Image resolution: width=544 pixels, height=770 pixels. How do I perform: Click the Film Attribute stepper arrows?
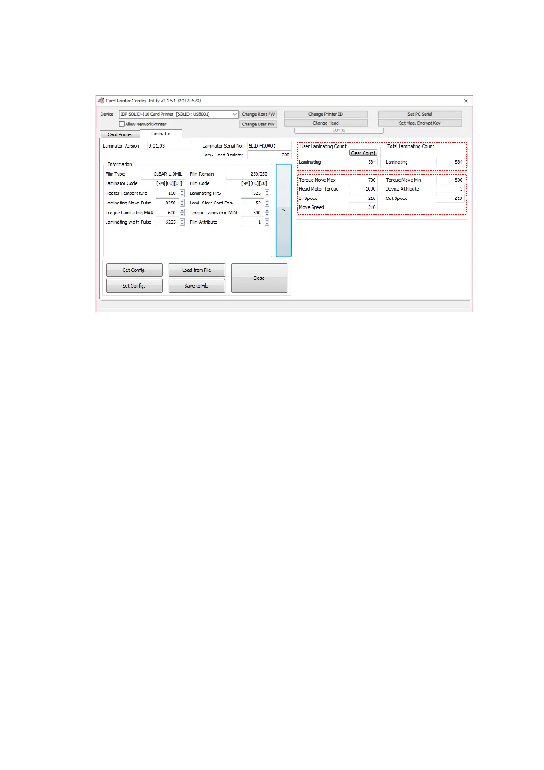(267, 222)
